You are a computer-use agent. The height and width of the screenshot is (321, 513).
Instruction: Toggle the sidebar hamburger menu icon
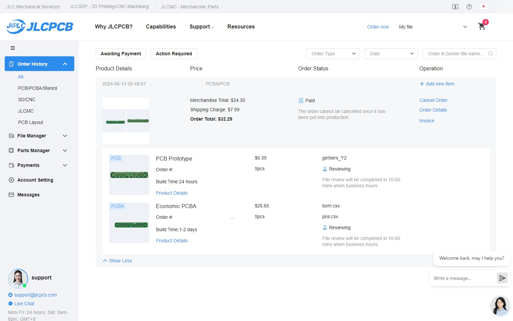pyautogui.click(x=13, y=48)
